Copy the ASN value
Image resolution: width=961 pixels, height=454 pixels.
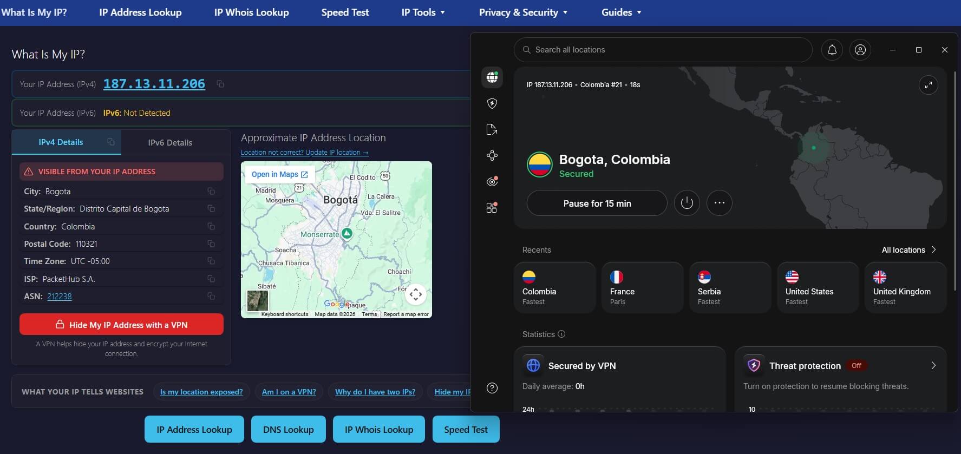(211, 296)
